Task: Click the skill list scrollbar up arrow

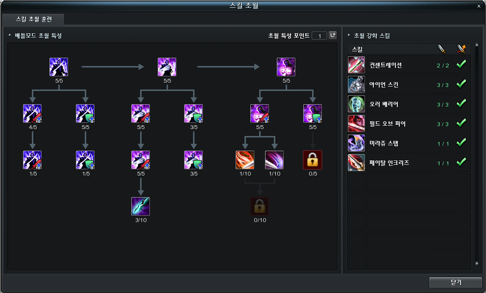Action: click(x=477, y=45)
